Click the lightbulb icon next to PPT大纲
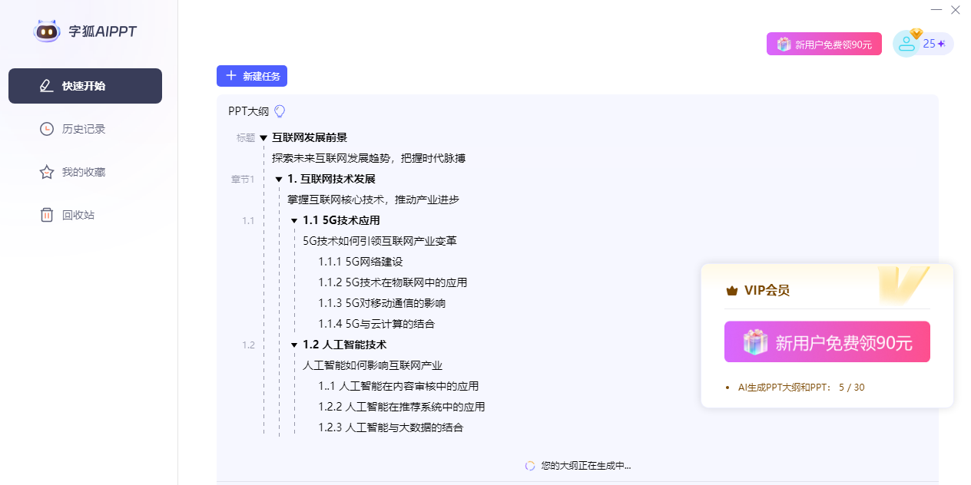Image resolution: width=971 pixels, height=485 pixels. [280, 111]
